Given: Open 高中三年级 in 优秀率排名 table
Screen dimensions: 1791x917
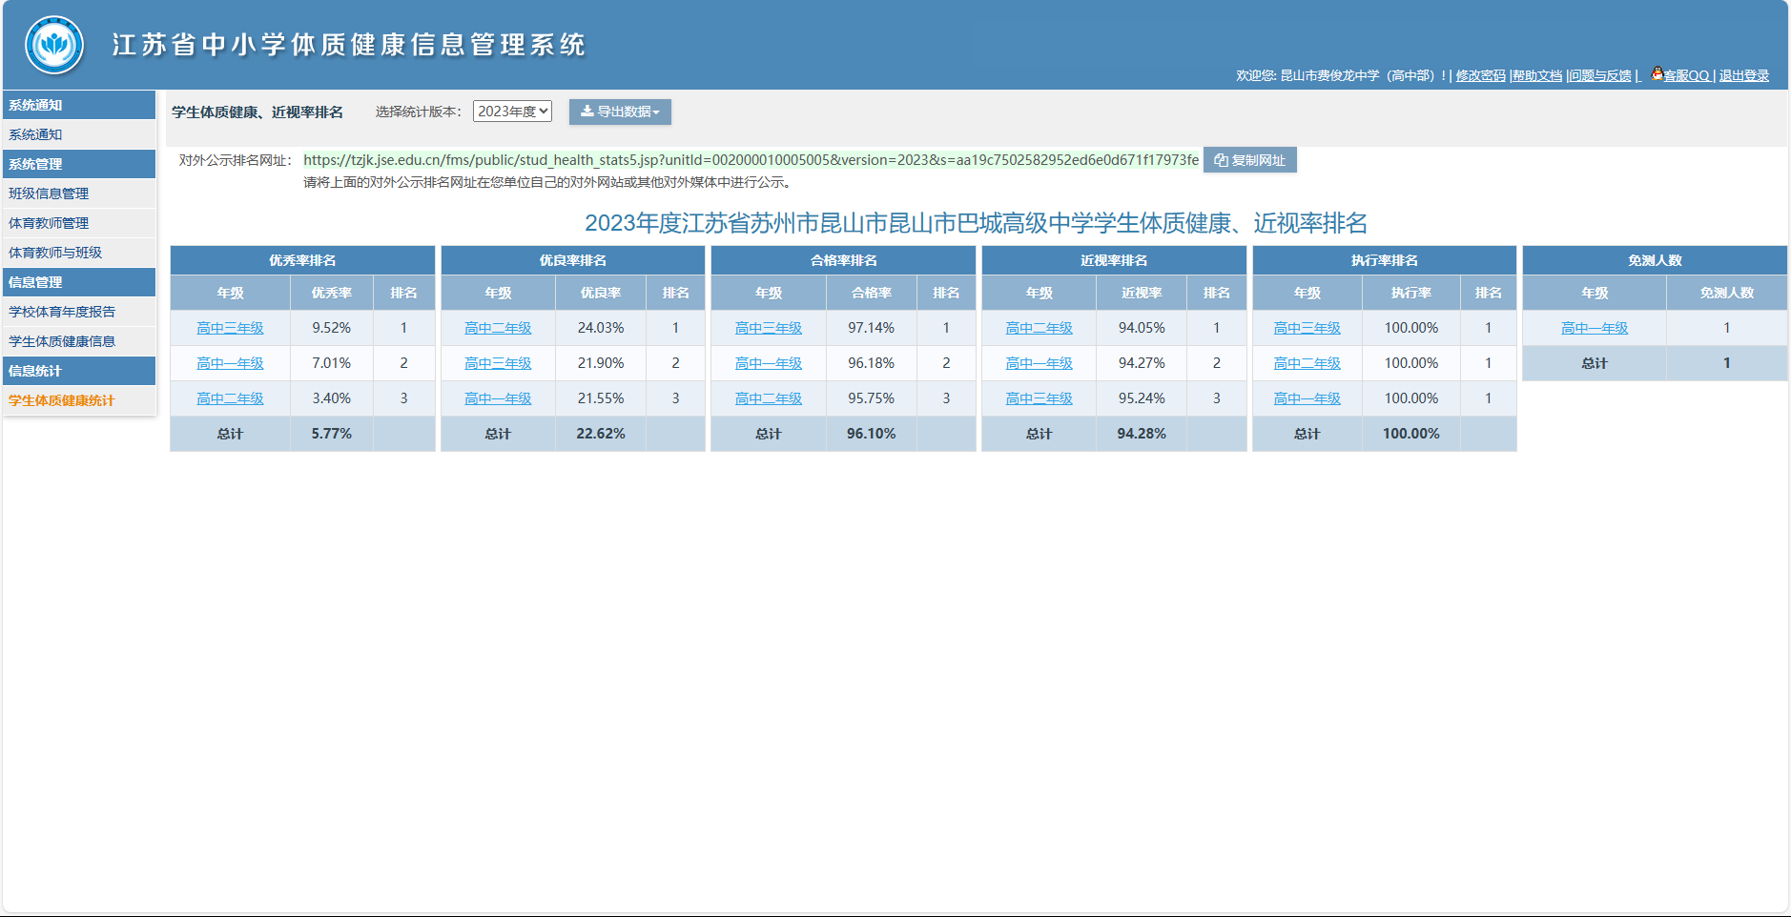Looking at the screenshot, I should click(230, 328).
